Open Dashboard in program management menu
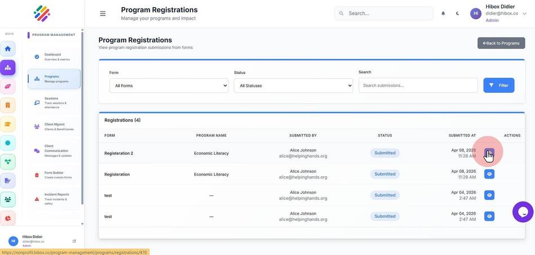 click(x=54, y=57)
